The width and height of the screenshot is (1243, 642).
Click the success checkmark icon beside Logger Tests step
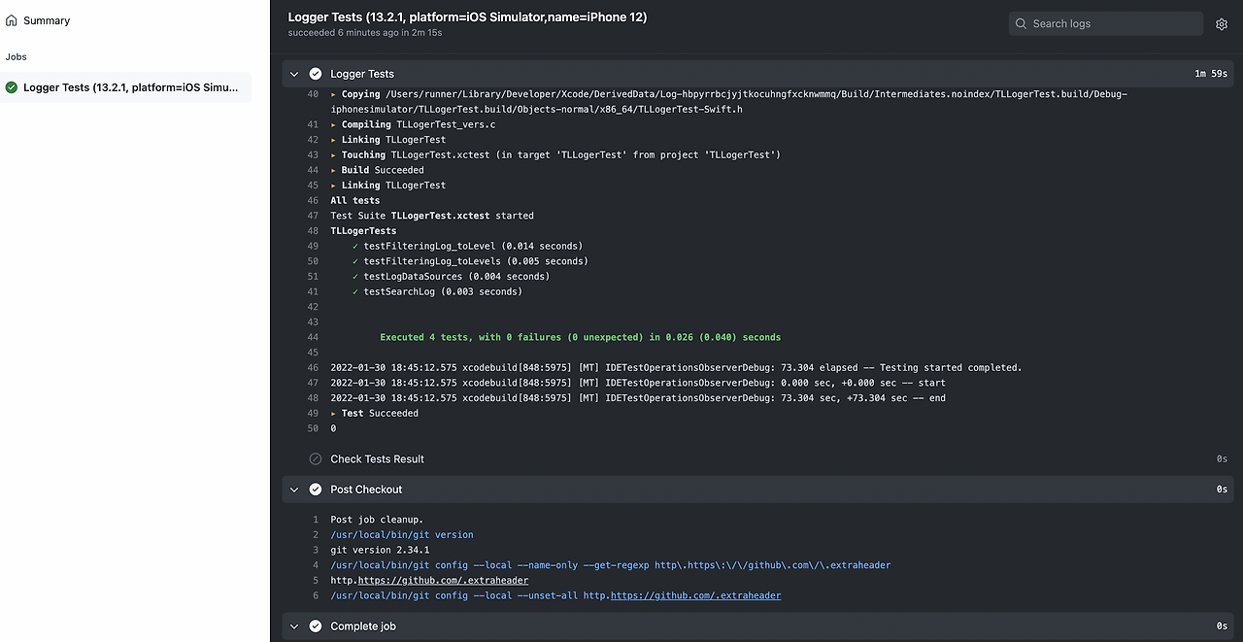coord(316,74)
